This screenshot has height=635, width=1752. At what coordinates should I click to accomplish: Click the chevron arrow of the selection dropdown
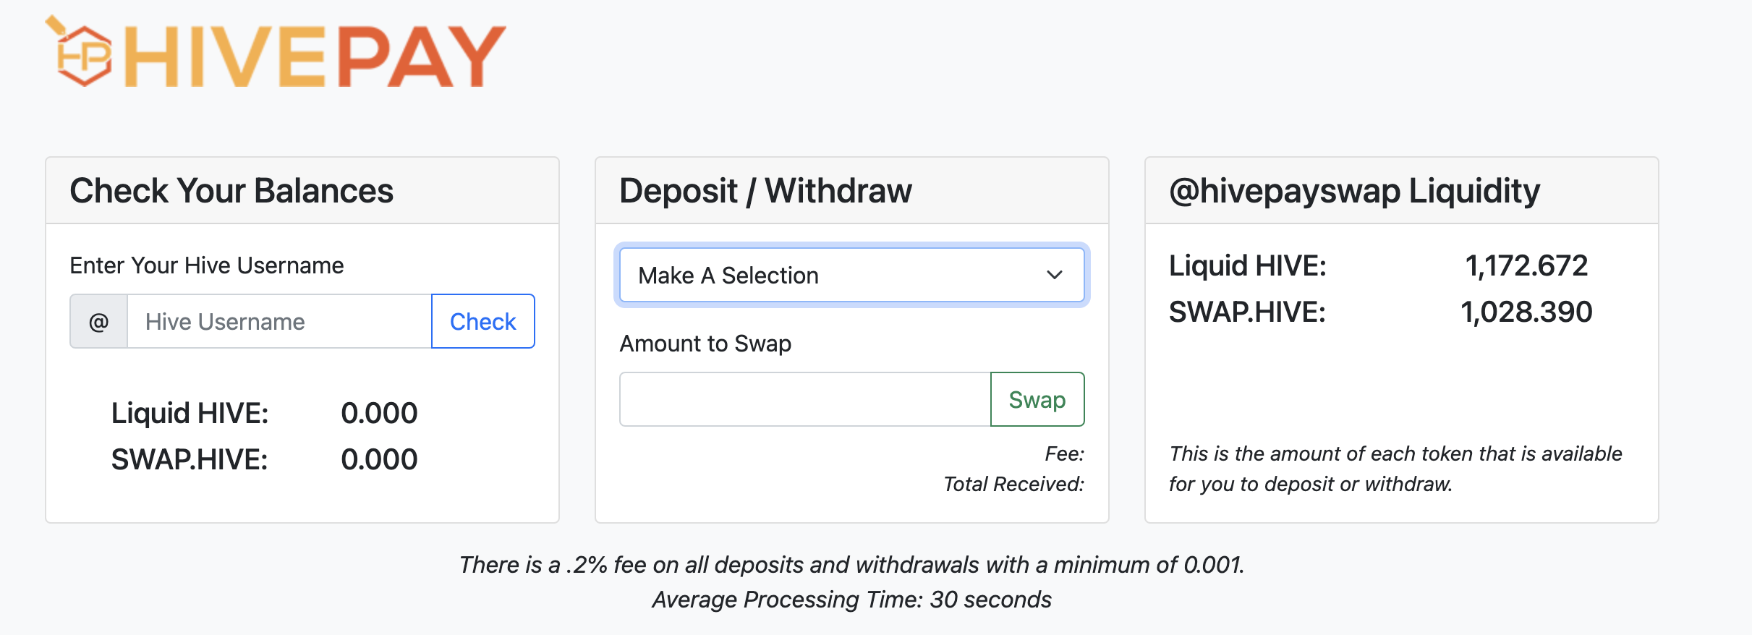coord(1055,275)
